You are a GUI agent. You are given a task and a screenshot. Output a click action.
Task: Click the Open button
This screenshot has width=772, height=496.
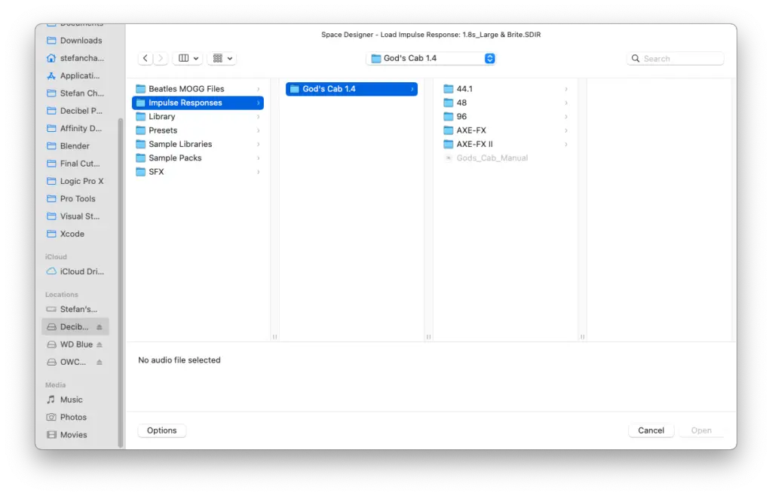pyautogui.click(x=701, y=430)
